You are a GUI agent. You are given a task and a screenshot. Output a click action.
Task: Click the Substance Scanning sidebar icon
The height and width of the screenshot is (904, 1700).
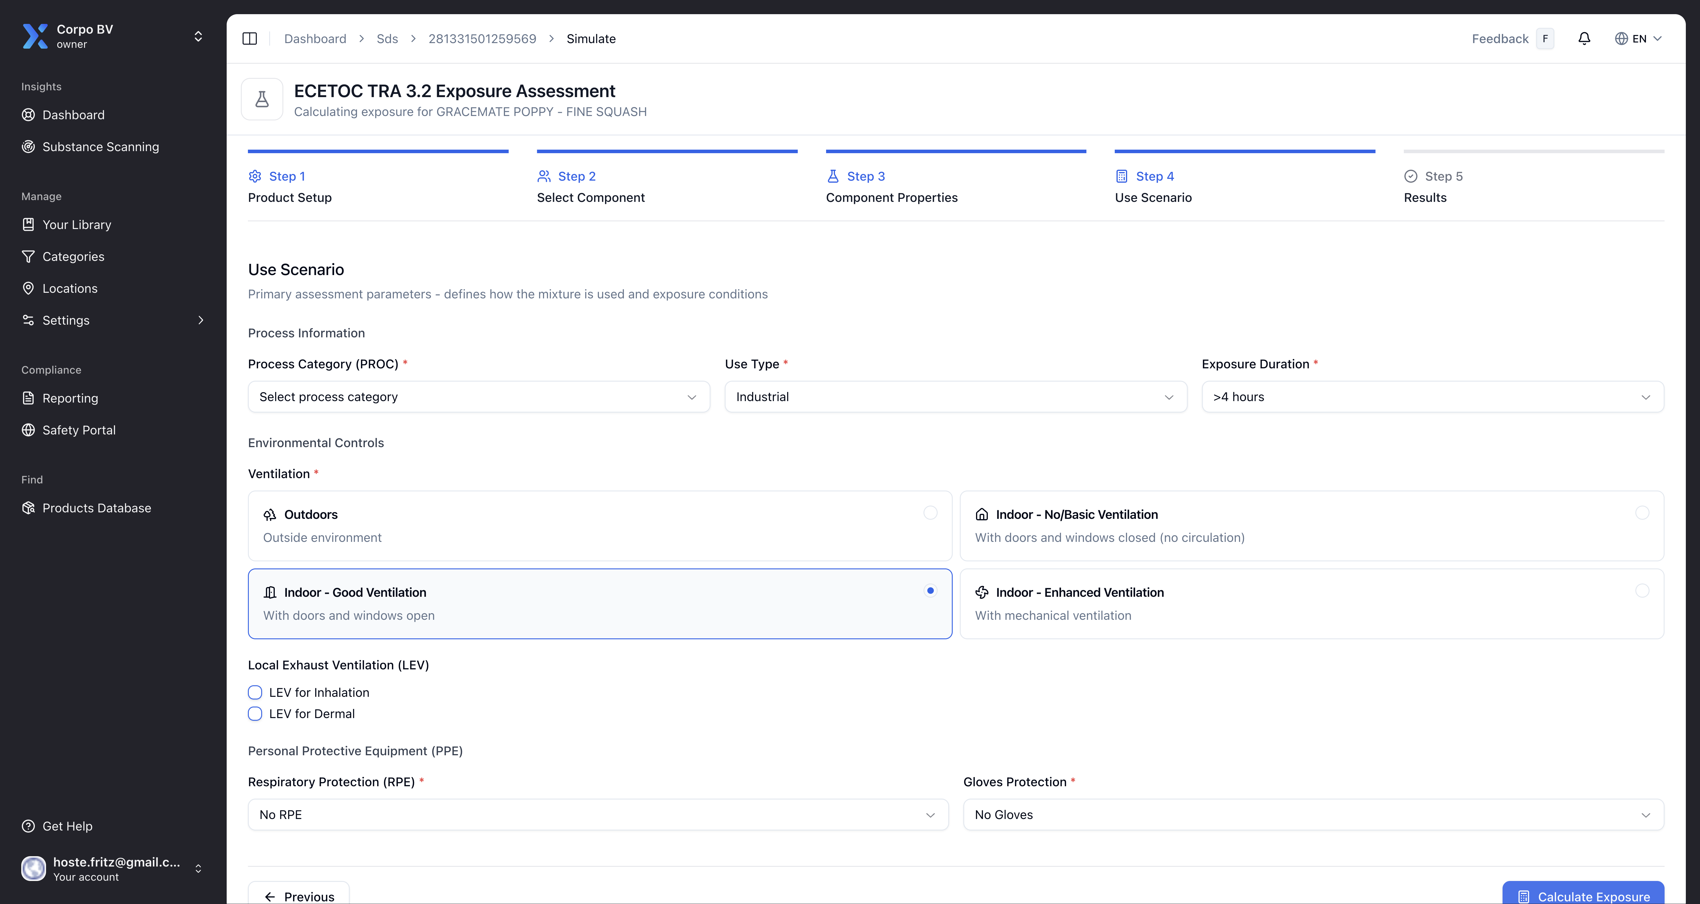point(28,146)
